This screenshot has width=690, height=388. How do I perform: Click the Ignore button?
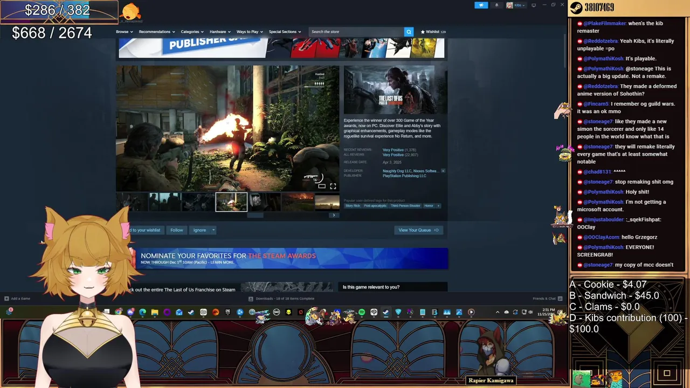pyautogui.click(x=199, y=230)
